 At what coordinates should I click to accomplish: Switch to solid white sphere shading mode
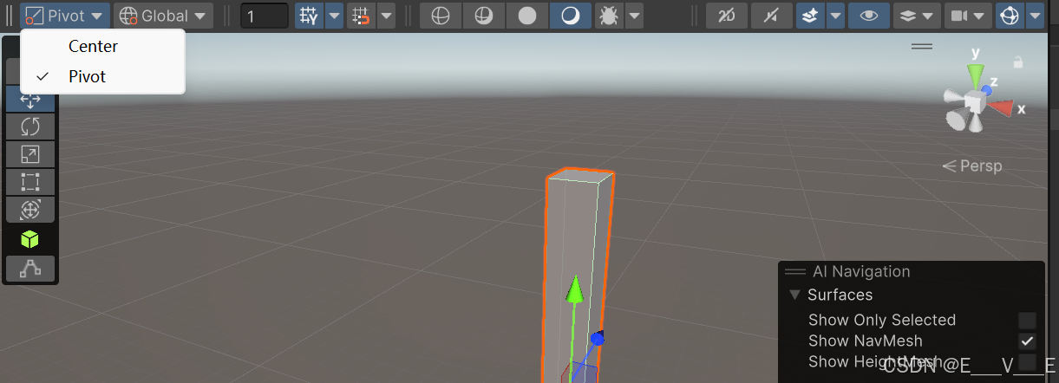[526, 16]
